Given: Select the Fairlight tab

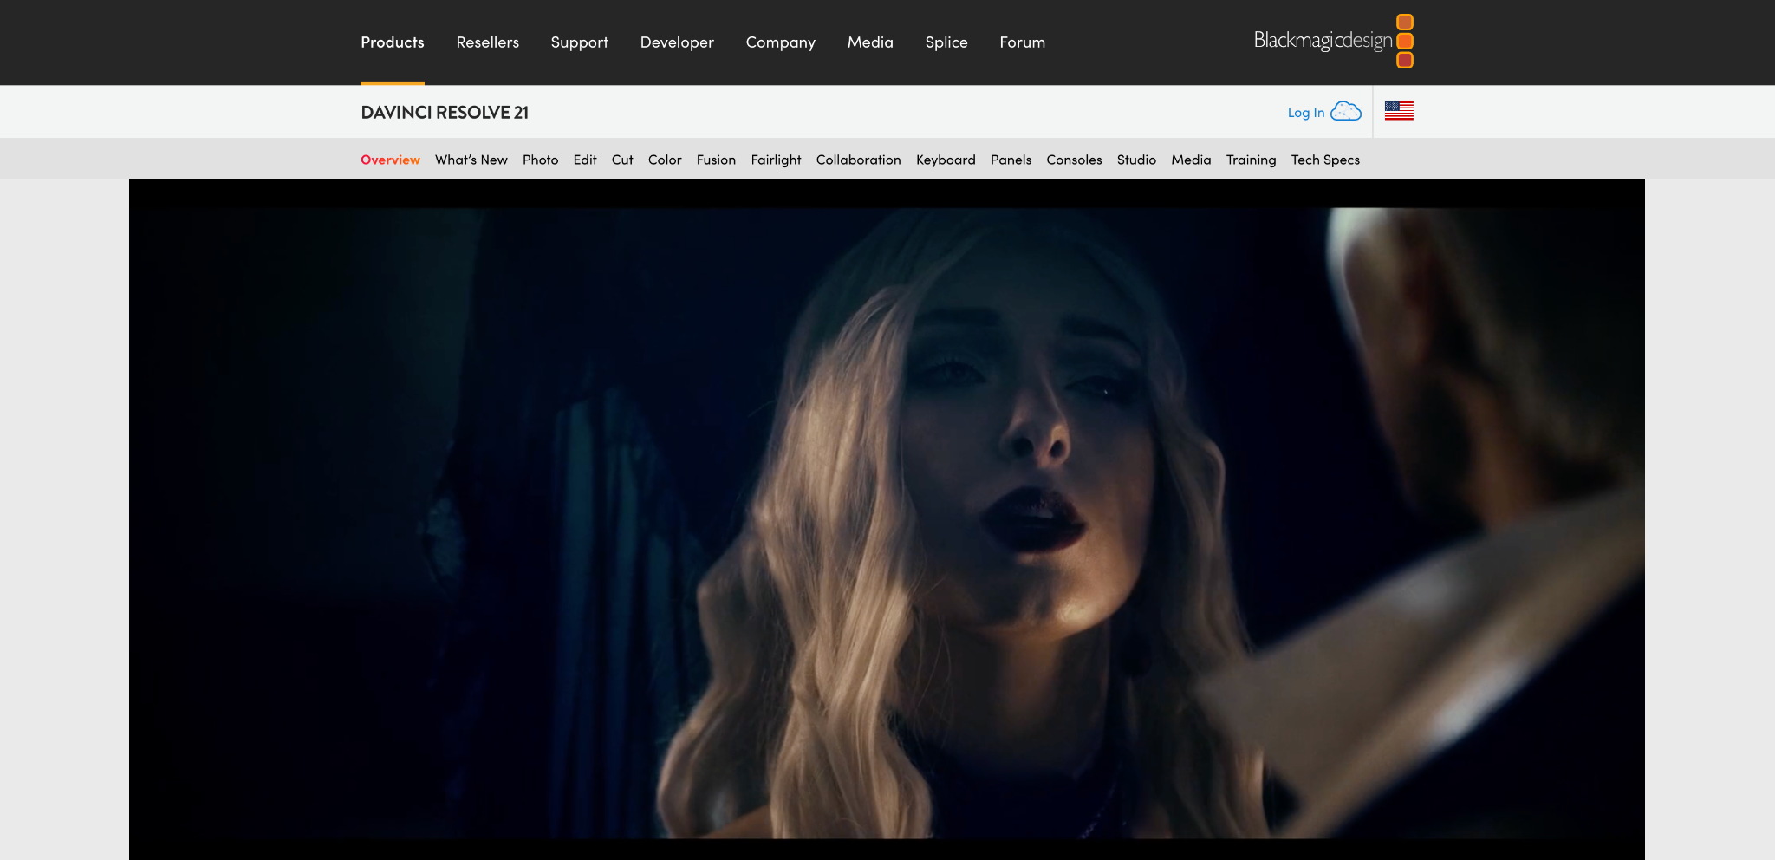Looking at the screenshot, I should tap(777, 160).
